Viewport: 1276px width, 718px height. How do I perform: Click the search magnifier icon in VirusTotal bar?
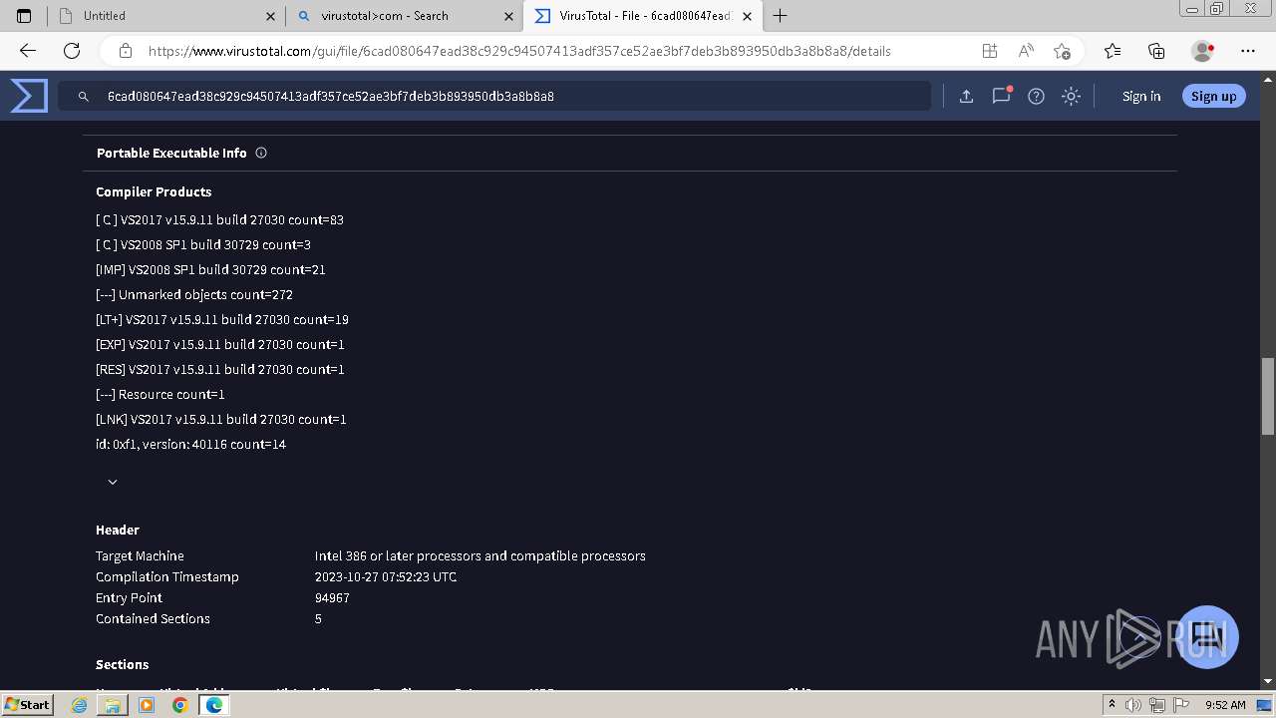point(84,97)
